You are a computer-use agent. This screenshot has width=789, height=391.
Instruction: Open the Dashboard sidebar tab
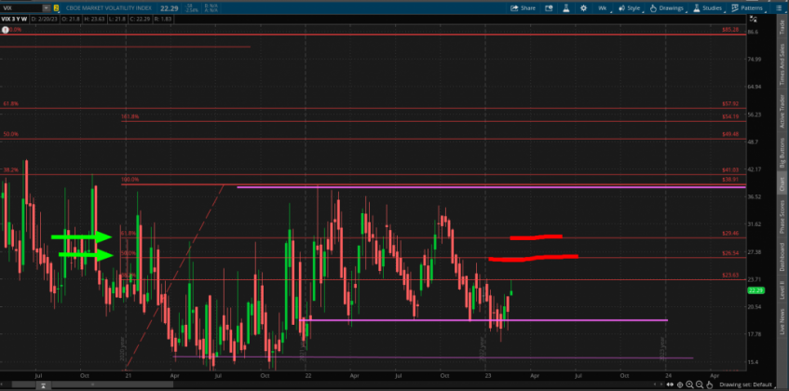pyautogui.click(x=782, y=257)
